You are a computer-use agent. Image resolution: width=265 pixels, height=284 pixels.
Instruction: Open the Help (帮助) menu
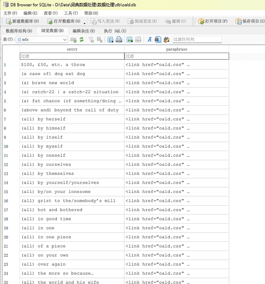coord(91,13)
